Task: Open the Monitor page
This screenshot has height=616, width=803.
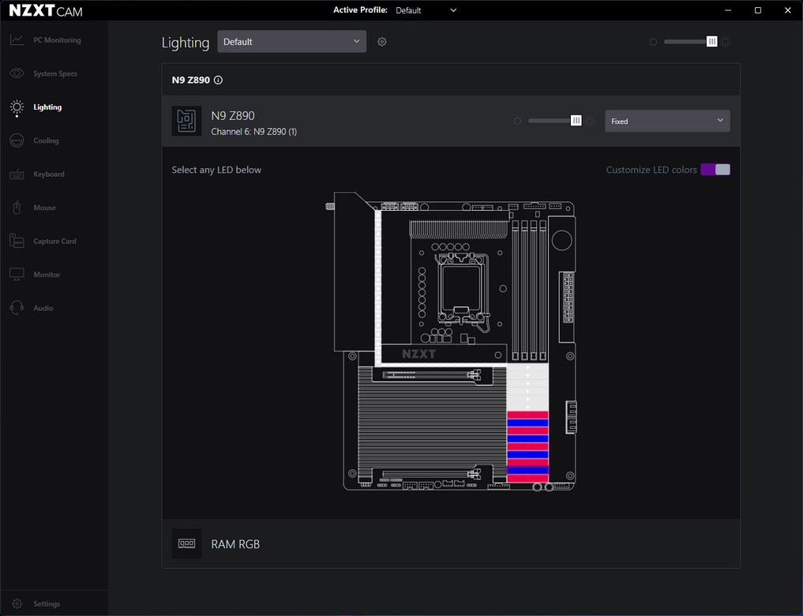Action: pos(47,275)
